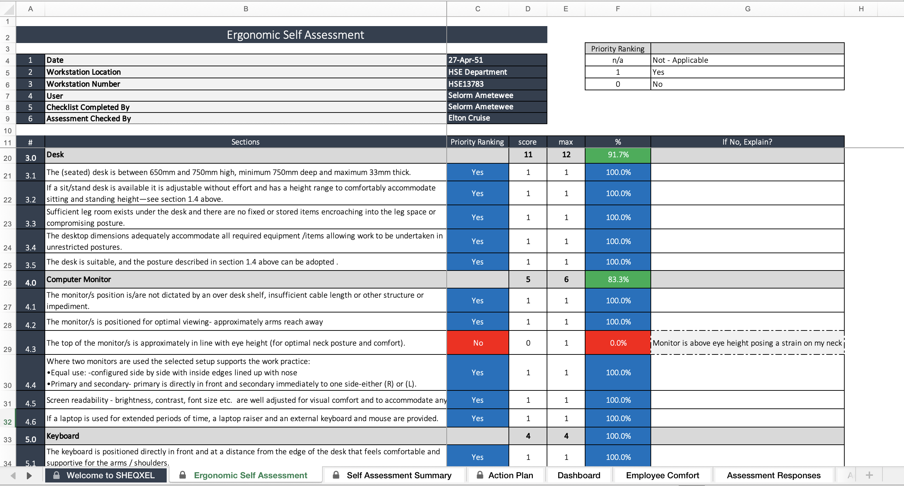Select column A header
Viewport: 904px width, 486px height.
[30, 9]
